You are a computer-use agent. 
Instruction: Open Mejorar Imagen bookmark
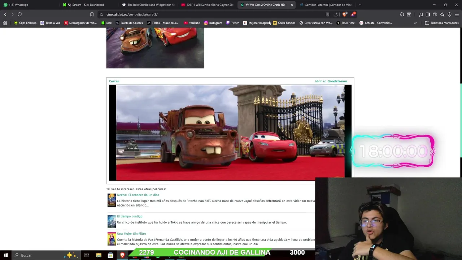pyautogui.click(x=256, y=23)
